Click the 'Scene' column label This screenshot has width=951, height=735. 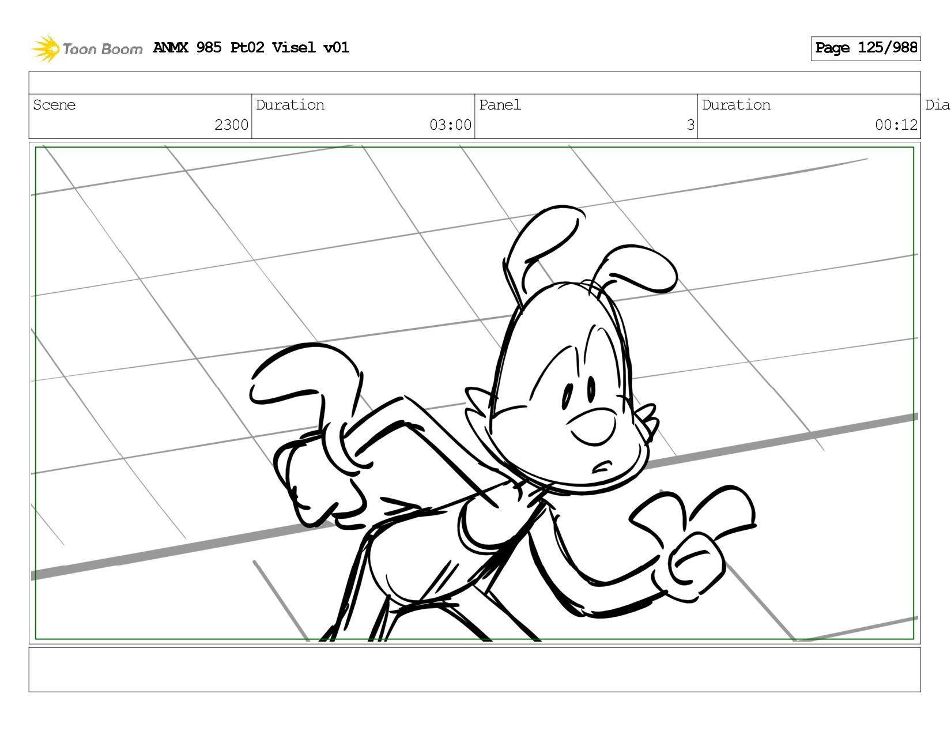(x=54, y=105)
